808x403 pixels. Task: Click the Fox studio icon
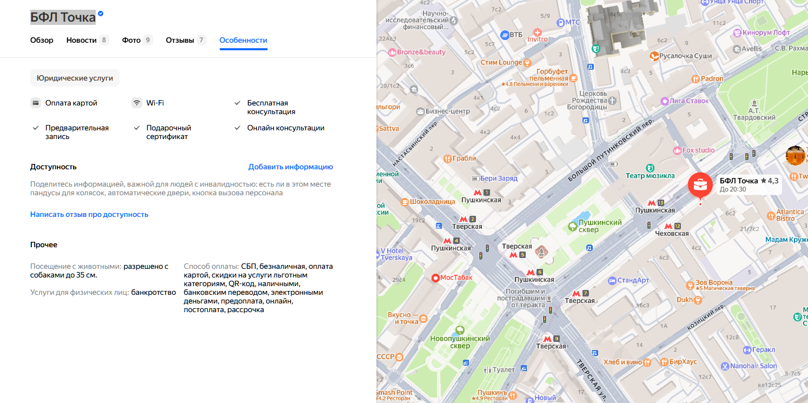click(x=677, y=150)
